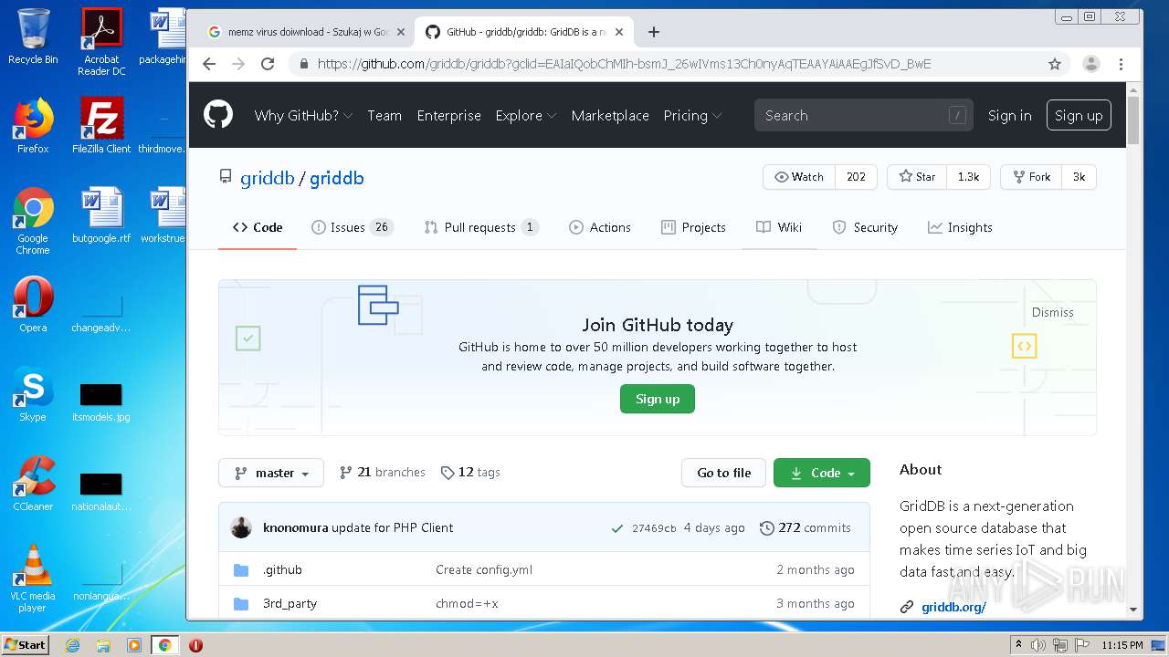The height and width of the screenshot is (657, 1169).
Task: Open the Enterprise header link
Action: pyautogui.click(x=448, y=115)
